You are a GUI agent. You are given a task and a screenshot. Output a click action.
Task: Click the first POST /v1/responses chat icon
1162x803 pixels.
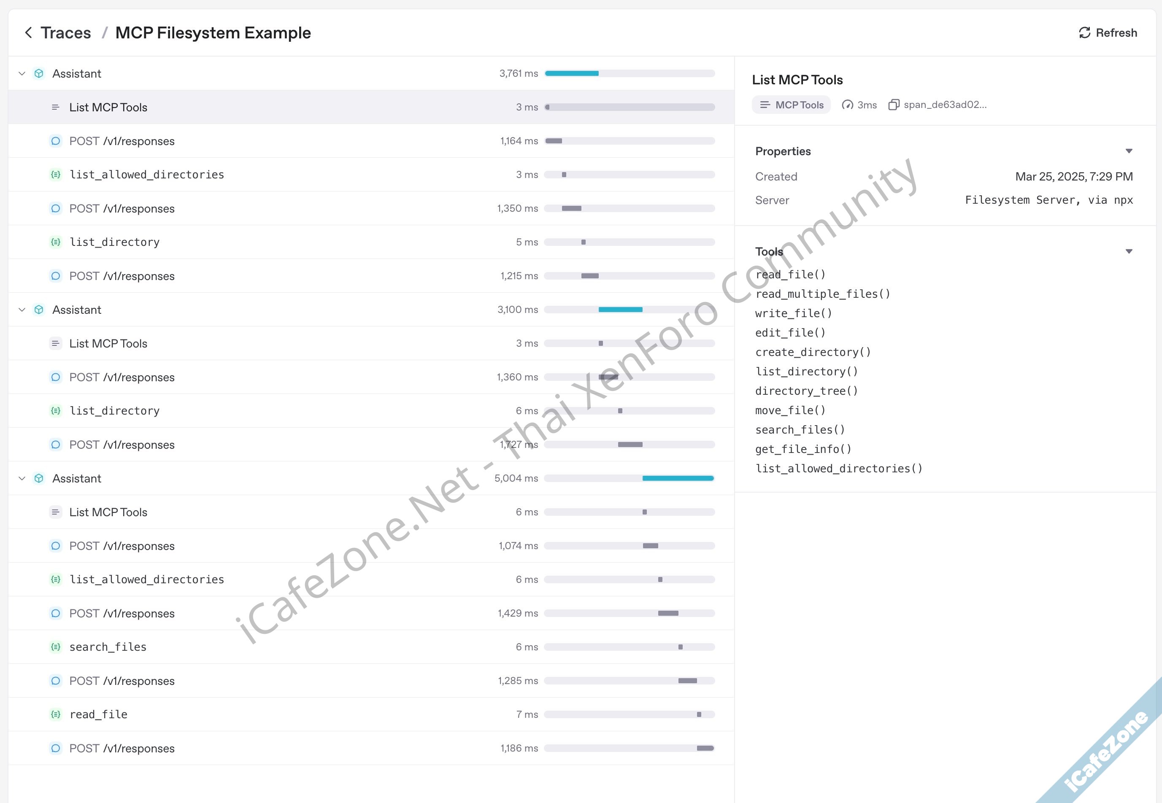pyautogui.click(x=55, y=141)
